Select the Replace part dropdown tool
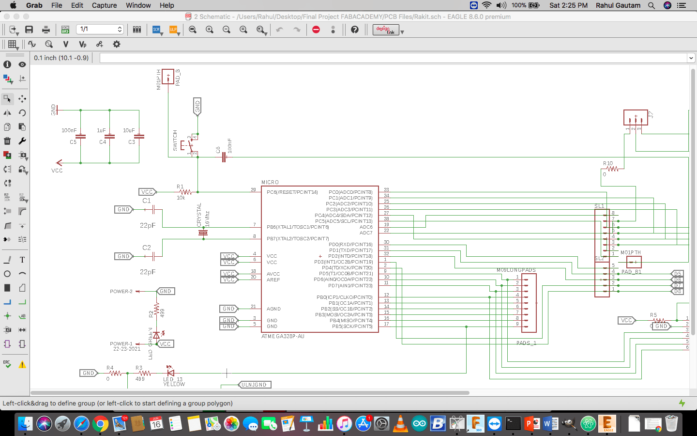697x436 pixels. point(22,170)
